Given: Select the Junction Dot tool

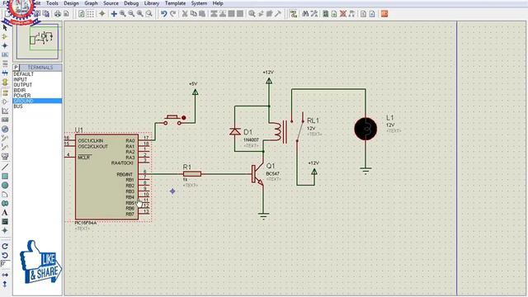Looking at the screenshot, I should pyautogui.click(x=5, y=45).
